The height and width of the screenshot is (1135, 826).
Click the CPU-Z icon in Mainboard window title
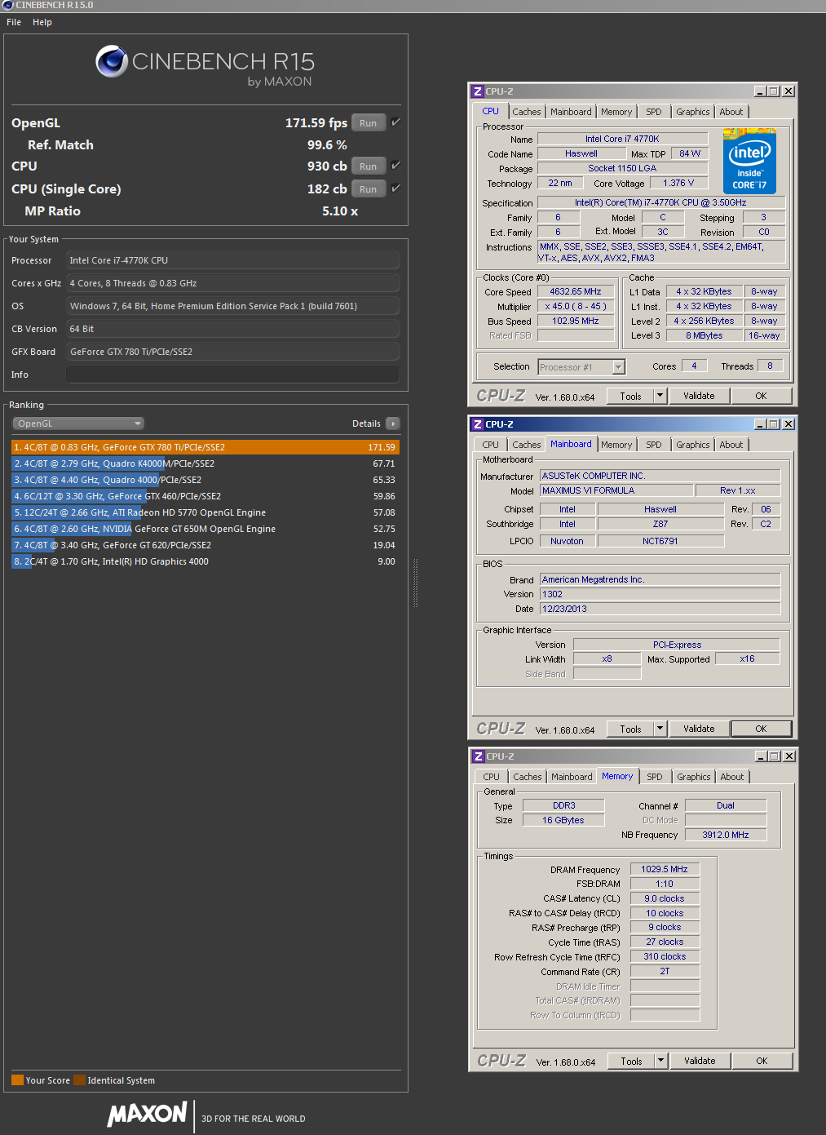(478, 424)
